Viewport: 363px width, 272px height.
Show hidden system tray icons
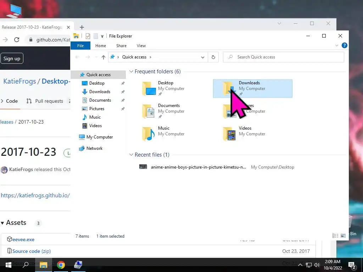pos(300,265)
